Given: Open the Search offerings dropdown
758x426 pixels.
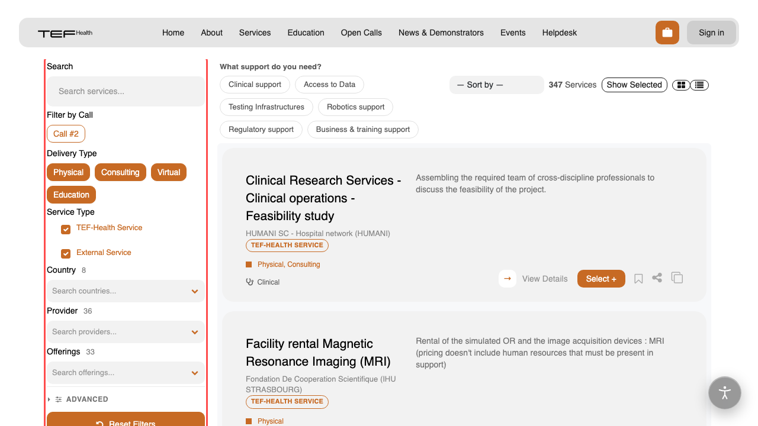Looking at the screenshot, I should tap(126, 373).
